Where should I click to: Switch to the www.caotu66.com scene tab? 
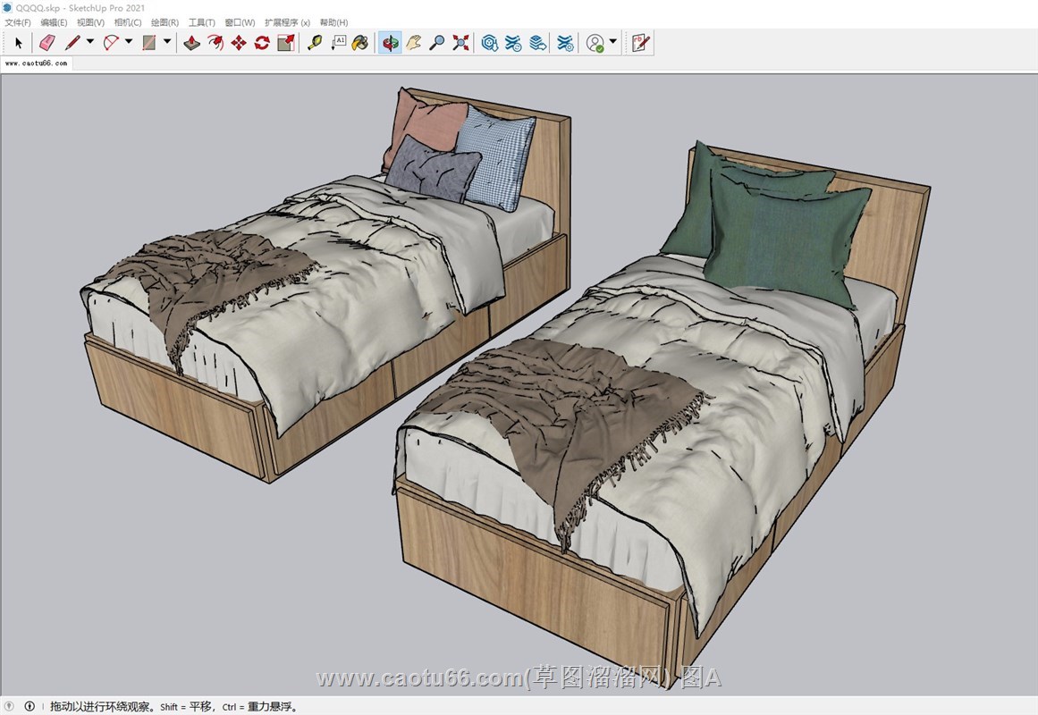(x=36, y=63)
